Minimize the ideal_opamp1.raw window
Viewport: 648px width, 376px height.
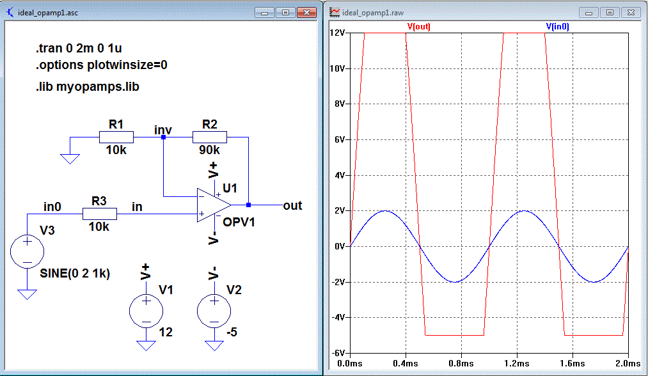coord(589,13)
